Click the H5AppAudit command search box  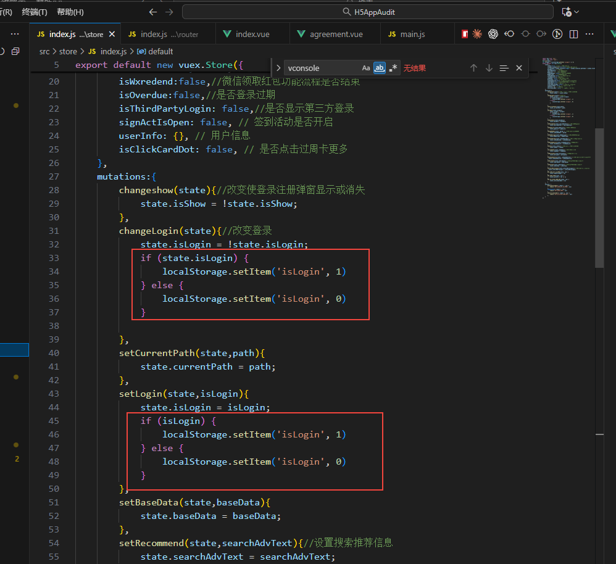[x=368, y=12]
